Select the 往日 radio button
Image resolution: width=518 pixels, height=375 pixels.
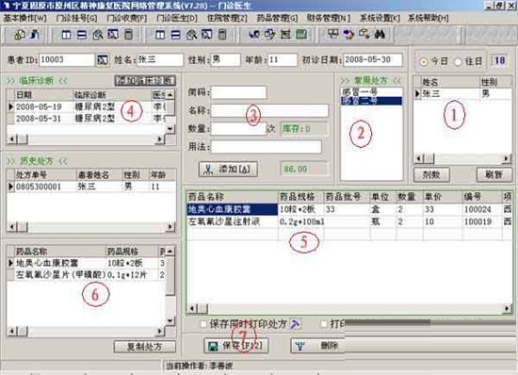[458, 62]
